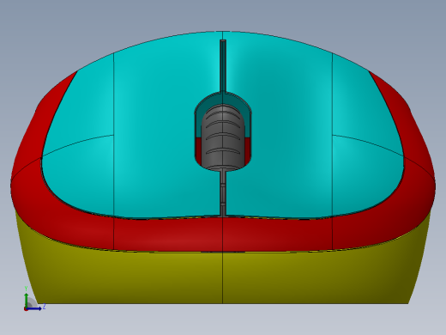
Task: Select the dark teal cavity above wheel
Action: click(x=223, y=99)
